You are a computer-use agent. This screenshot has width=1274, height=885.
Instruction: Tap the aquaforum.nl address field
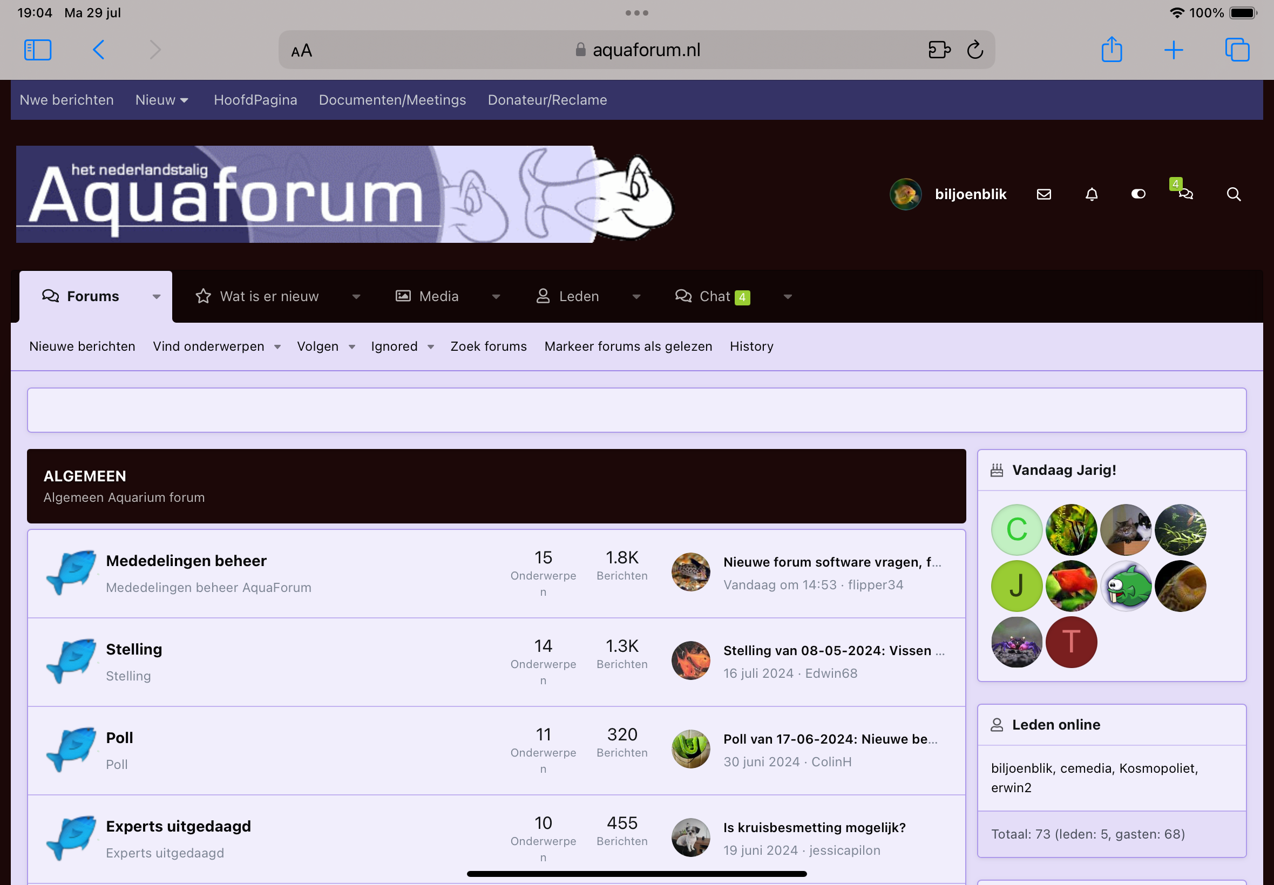coord(646,50)
